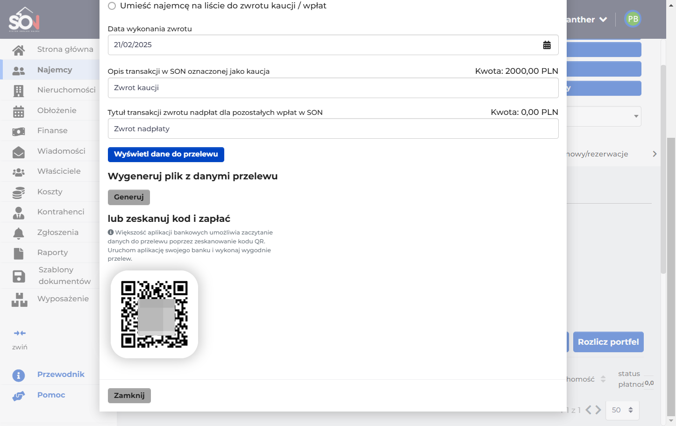
Task: Collapse sidebar with zwiń arrows icon
Action: point(20,333)
